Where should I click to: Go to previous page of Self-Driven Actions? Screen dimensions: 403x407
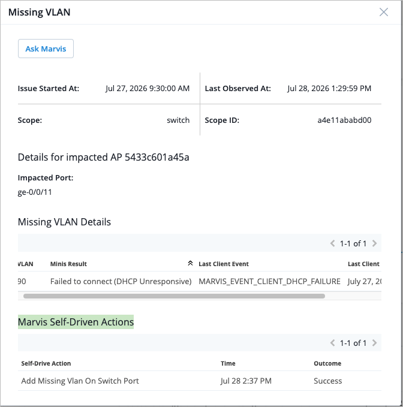point(332,343)
